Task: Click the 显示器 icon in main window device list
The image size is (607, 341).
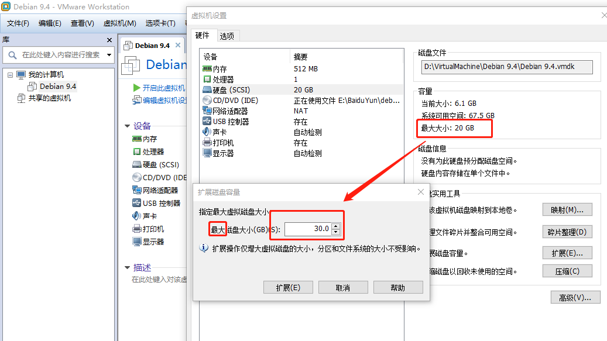Action: [x=136, y=242]
